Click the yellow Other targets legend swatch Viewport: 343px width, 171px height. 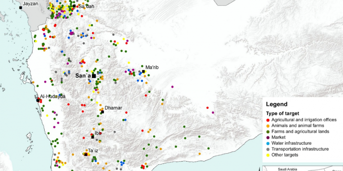268,155
